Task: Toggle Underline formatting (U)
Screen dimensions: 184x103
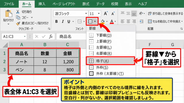Action: point(69,21)
